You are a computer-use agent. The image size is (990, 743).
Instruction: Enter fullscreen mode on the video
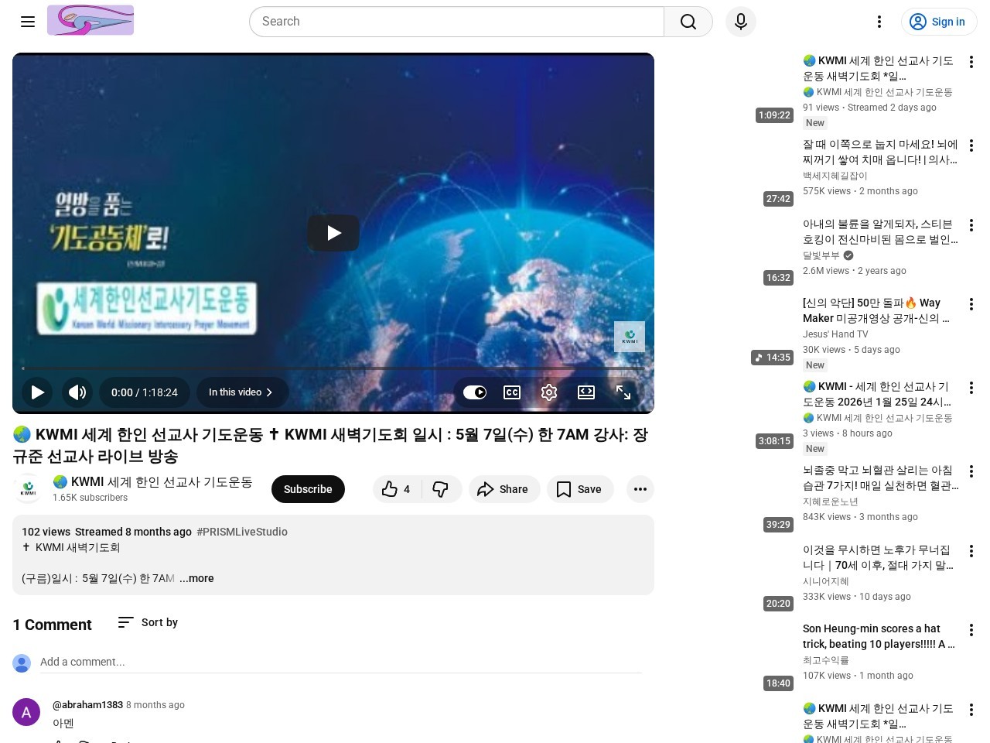623,392
